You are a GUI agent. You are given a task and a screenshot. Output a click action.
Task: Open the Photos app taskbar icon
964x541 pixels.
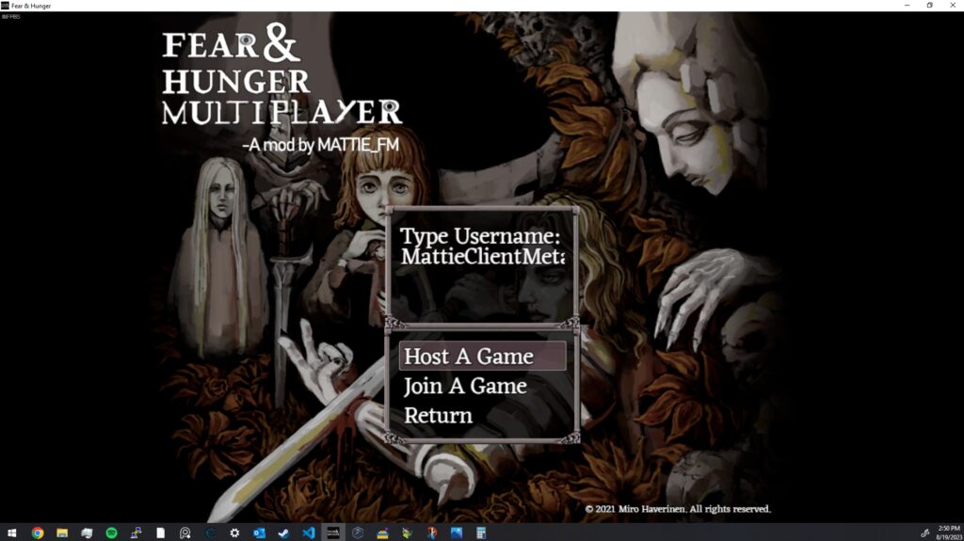[457, 533]
